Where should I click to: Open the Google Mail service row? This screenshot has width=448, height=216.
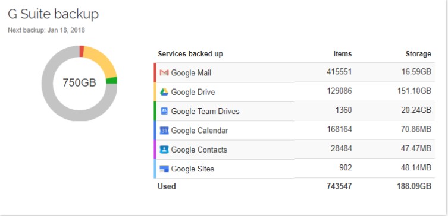point(295,72)
